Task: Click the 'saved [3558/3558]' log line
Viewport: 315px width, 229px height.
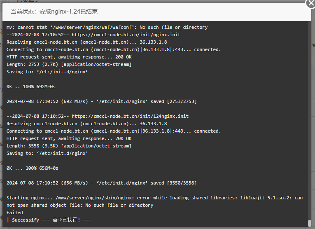Action: (x=101, y=183)
